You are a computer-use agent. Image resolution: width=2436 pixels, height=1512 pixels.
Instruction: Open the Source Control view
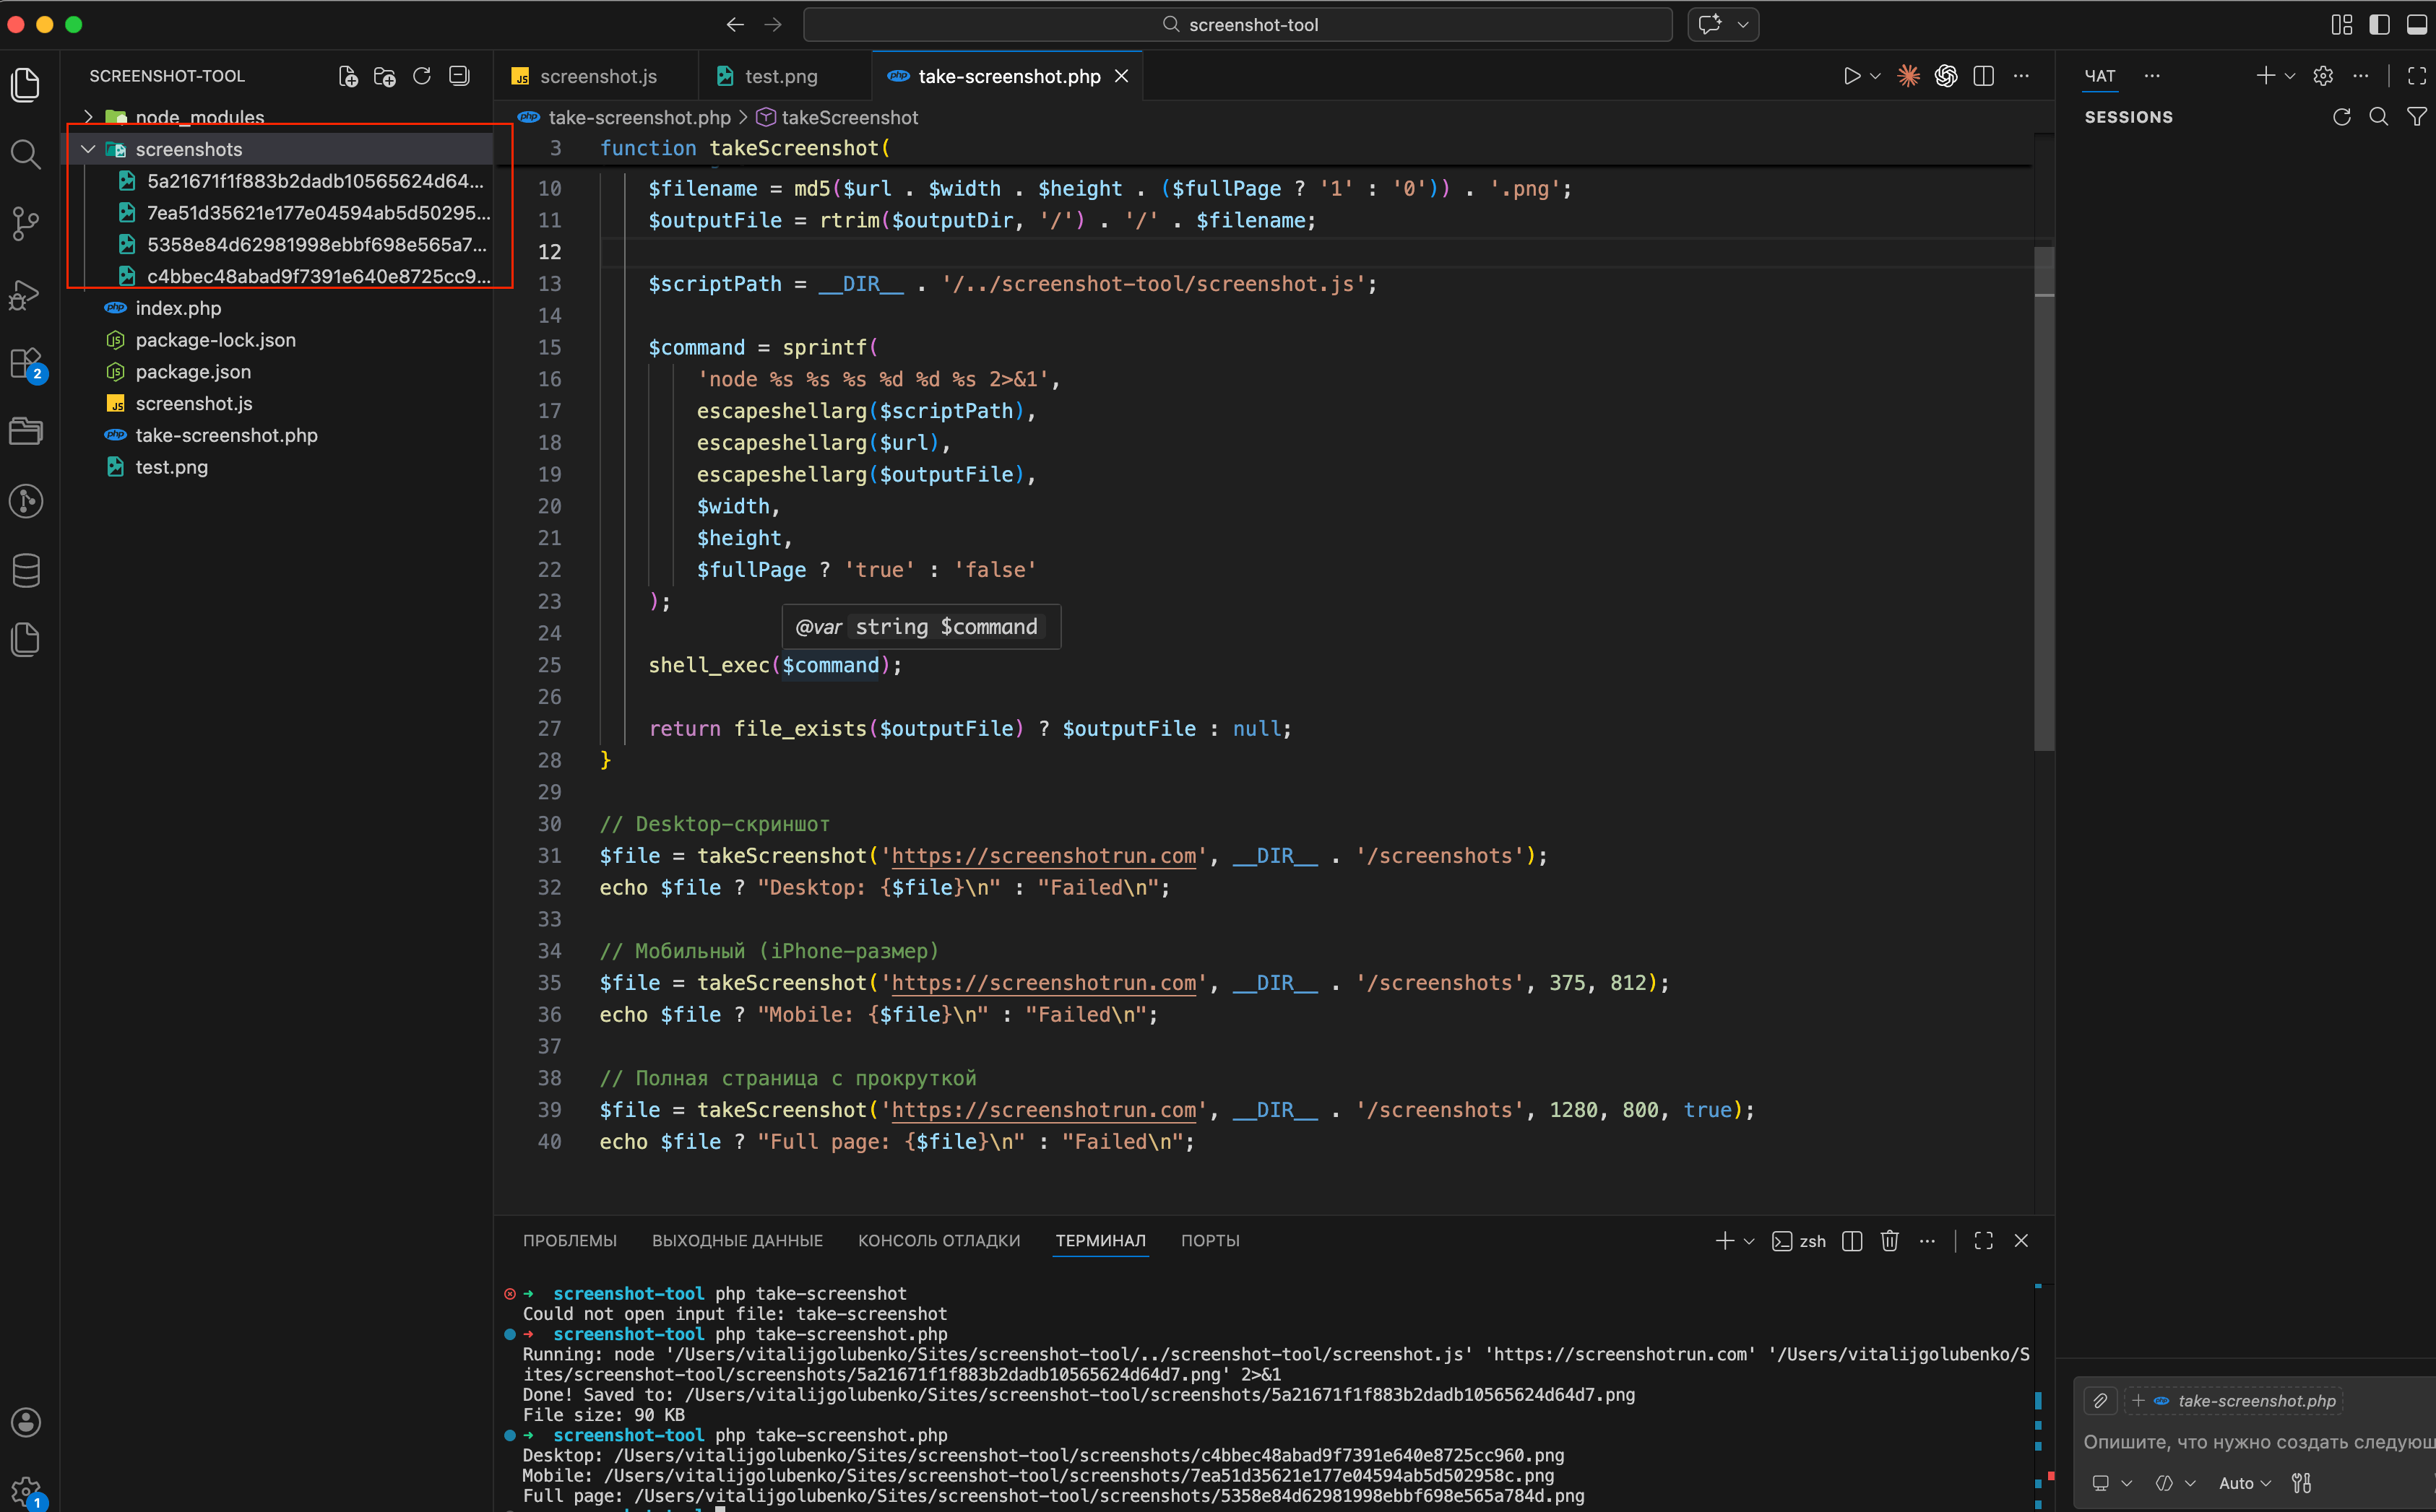point(25,223)
